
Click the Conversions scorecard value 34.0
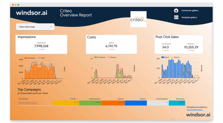tap(166, 47)
